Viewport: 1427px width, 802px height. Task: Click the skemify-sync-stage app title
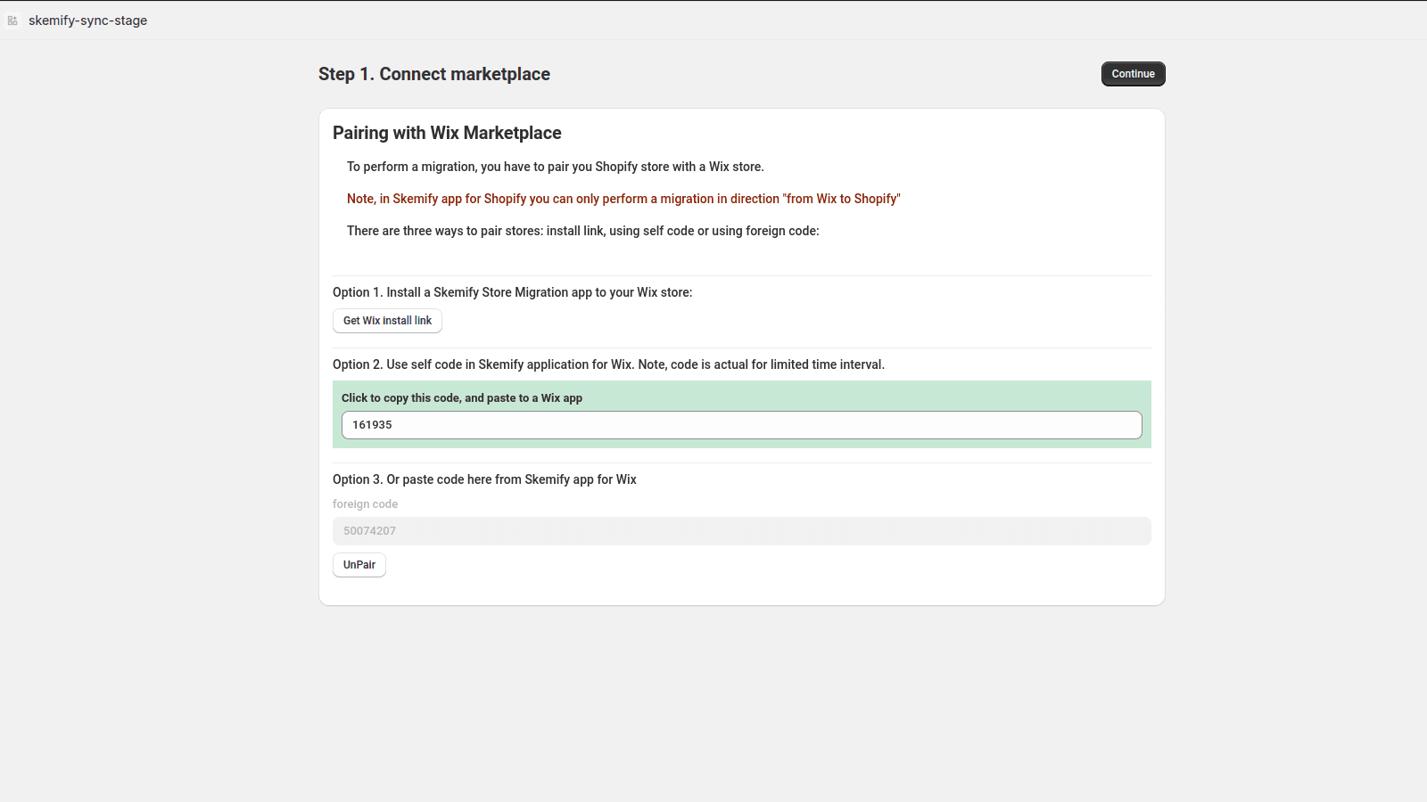coord(87,20)
